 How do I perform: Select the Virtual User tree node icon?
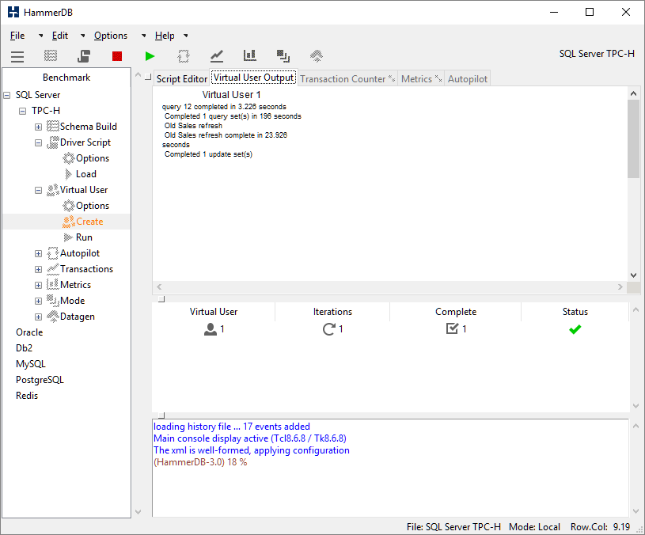[53, 190]
